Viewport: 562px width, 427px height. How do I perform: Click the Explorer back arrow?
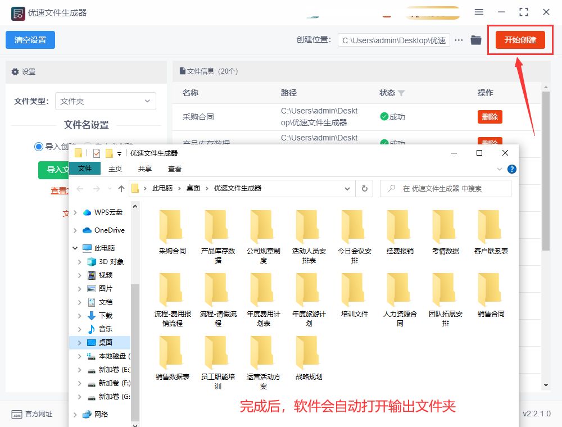point(80,188)
